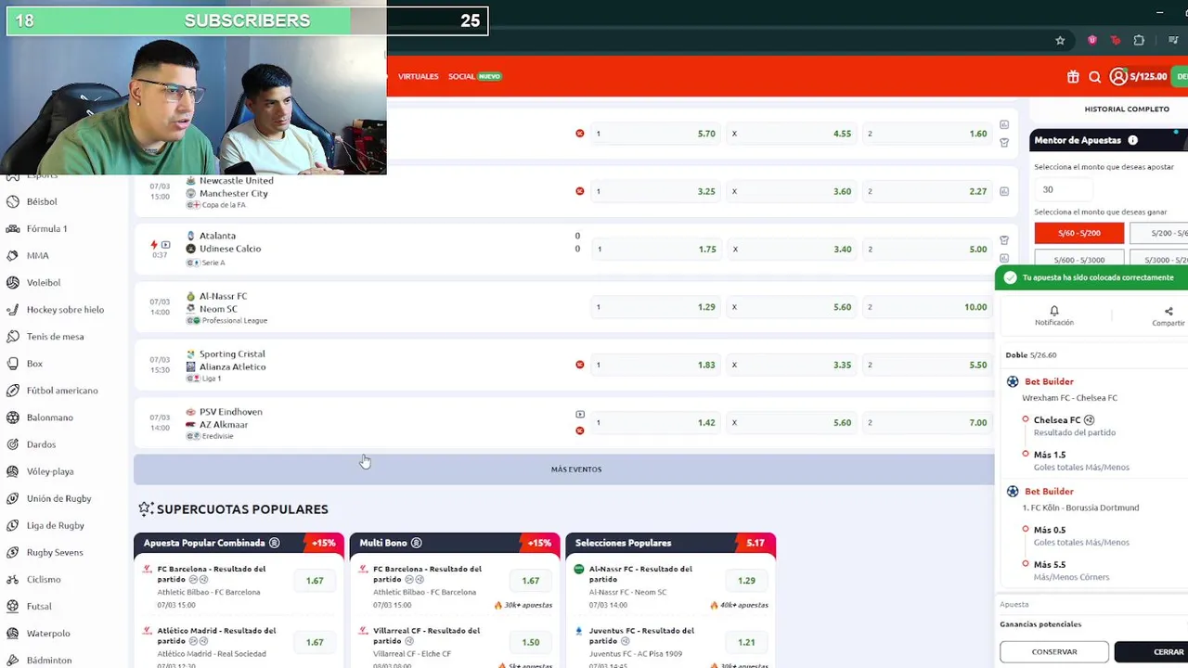
Task: Select odds 1.50 for Villarreal CF
Action: click(x=530, y=642)
